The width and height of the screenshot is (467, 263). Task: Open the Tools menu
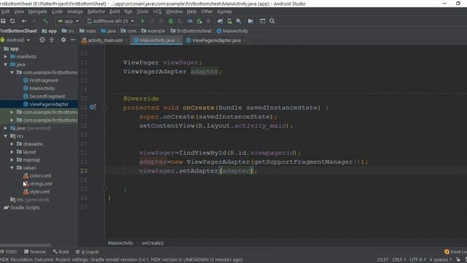click(143, 12)
